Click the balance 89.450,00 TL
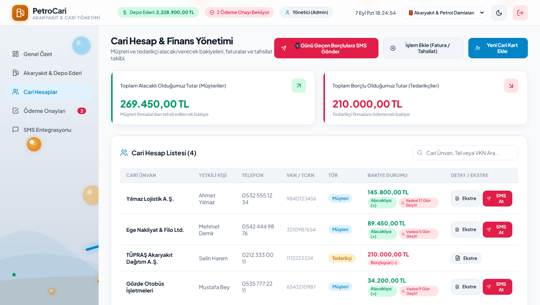 [386, 224]
